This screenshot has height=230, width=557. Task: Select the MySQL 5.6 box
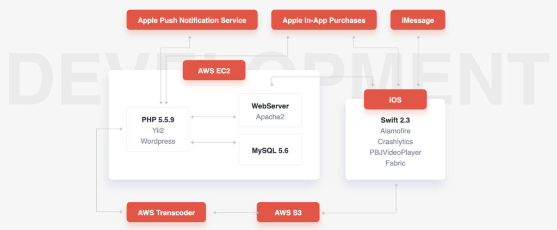(270, 150)
